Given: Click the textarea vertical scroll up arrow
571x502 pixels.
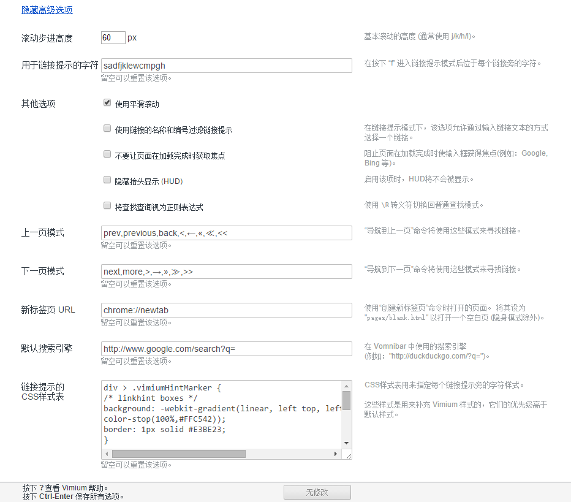Looking at the screenshot, I should (347, 386).
